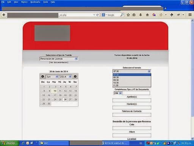Go to next month in the calendar
Screen dimensions: 194x146
[x=75, y=76]
